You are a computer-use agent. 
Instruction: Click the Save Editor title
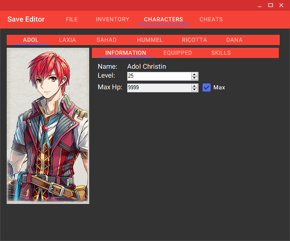(26, 19)
